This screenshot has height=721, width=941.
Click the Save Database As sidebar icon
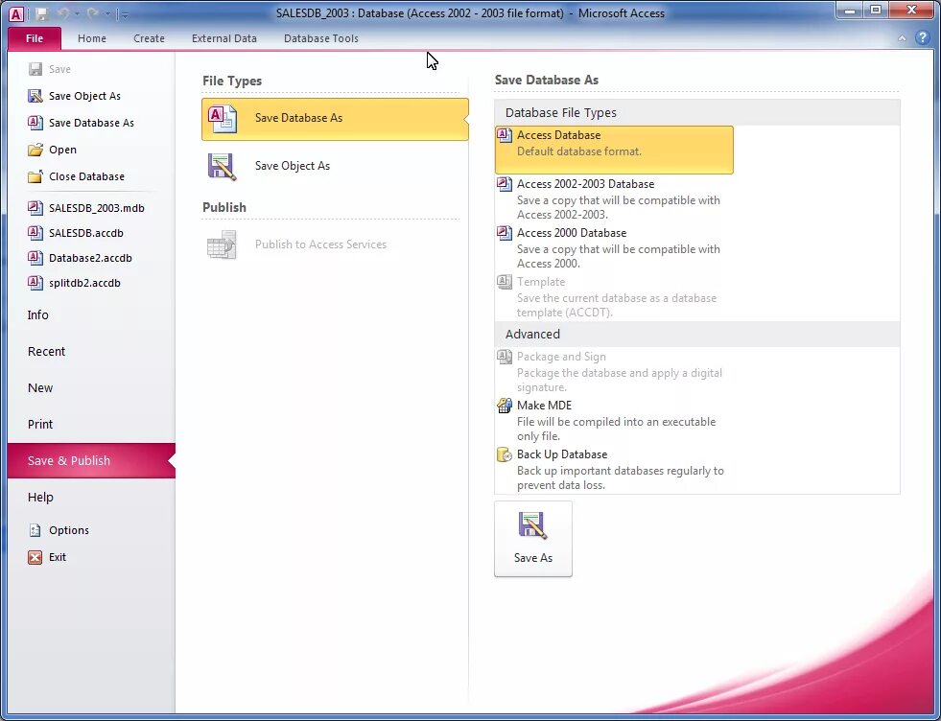[35, 123]
